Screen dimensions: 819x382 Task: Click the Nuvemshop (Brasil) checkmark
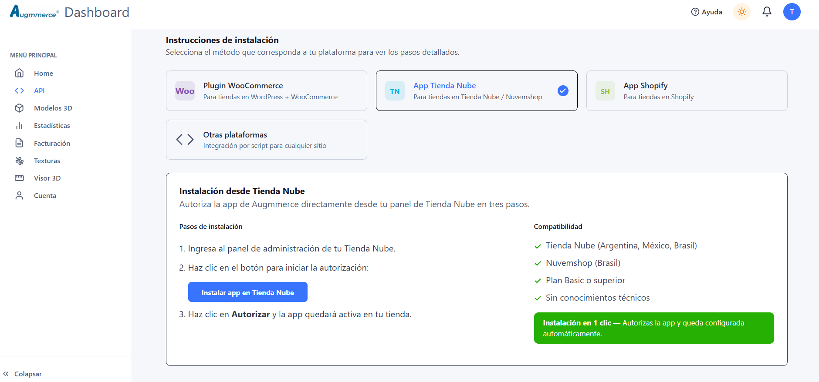[538, 264]
